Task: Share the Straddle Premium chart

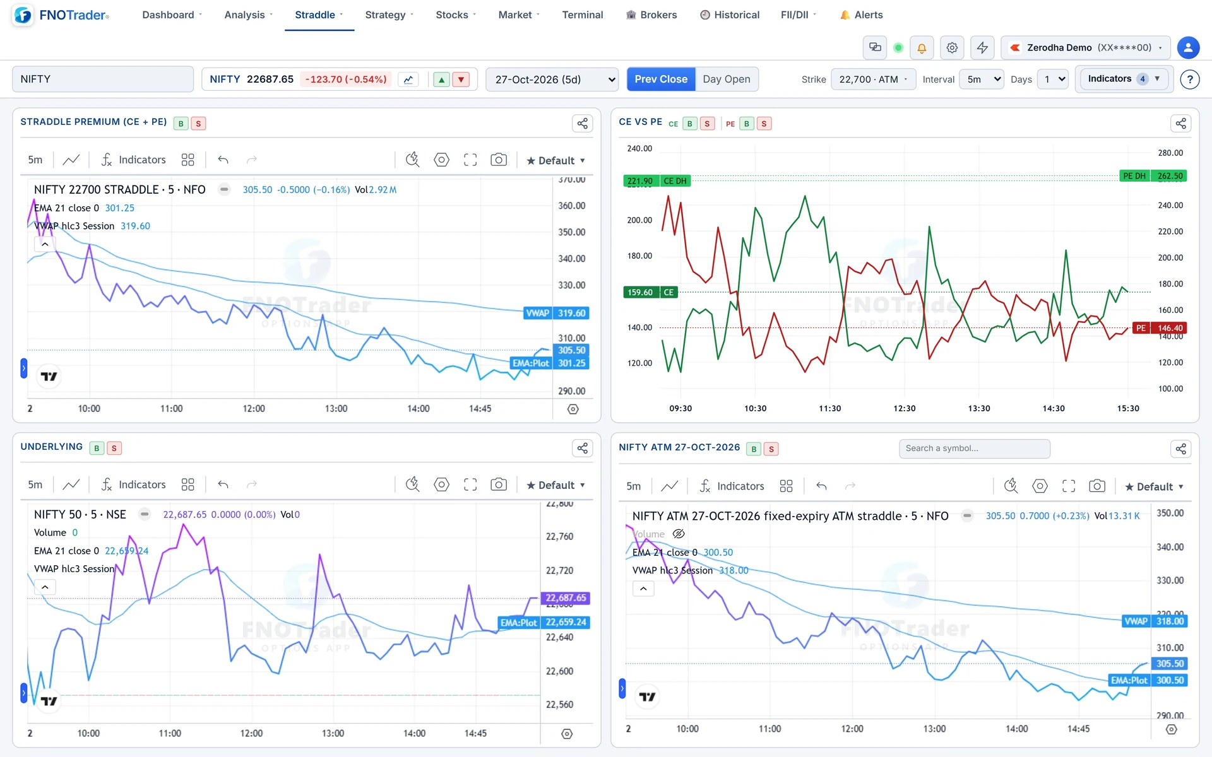Action: coord(582,124)
